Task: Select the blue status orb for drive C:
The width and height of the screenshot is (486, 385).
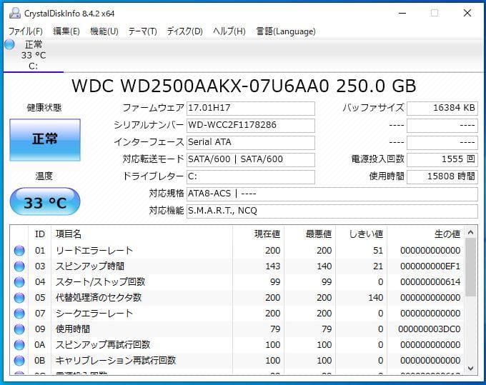Action: point(9,44)
